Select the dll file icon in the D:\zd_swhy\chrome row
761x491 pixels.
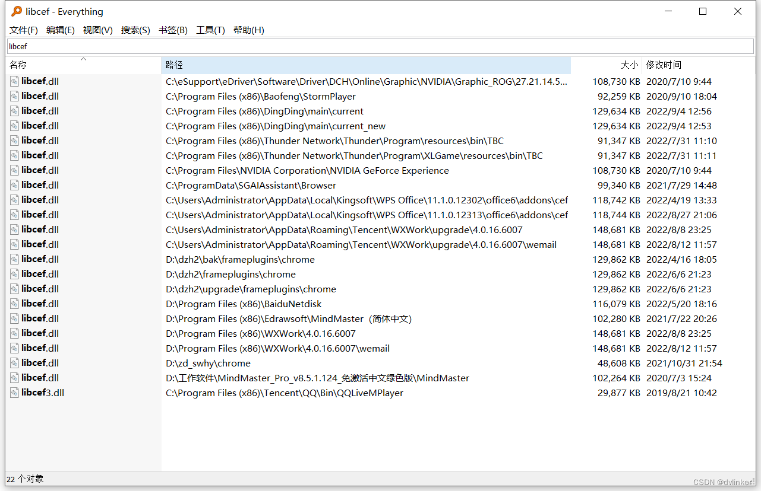[x=14, y=363]
